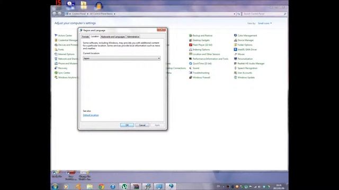Open uTorrent from the taskbar
The height and width of the screenshot is (190, 339).
pyautogui.click(x=124, y=186)
